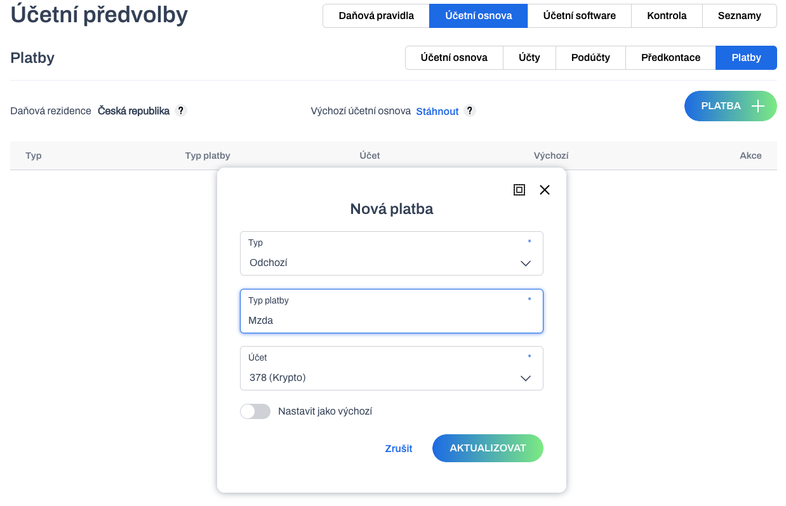Click the plus icon on PLATBA button
786x506 pixels.
(x=757, y=106)
